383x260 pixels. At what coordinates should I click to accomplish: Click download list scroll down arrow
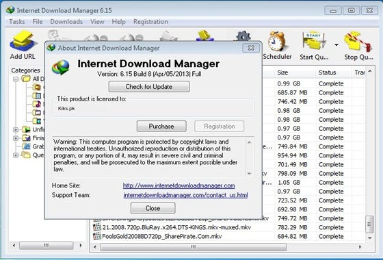(370, 238)
